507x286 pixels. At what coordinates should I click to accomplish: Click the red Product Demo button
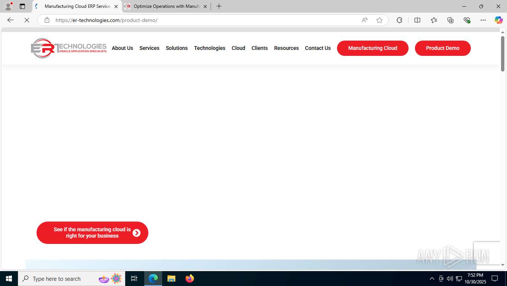tap(443, 48)
